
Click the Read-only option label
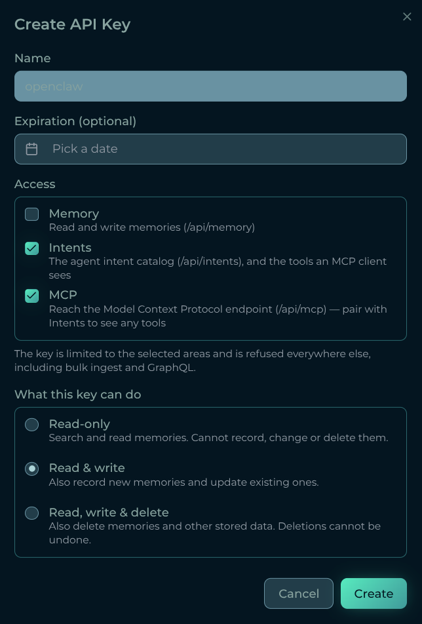(79, 424)
